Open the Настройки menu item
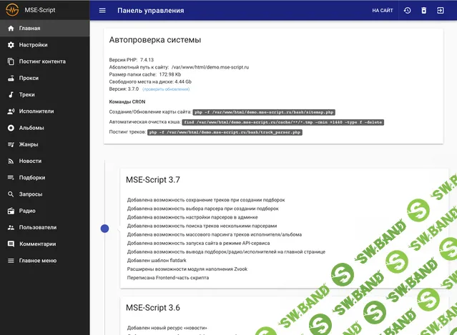This screenshot has width=457, height=335. tap(45, 45)
